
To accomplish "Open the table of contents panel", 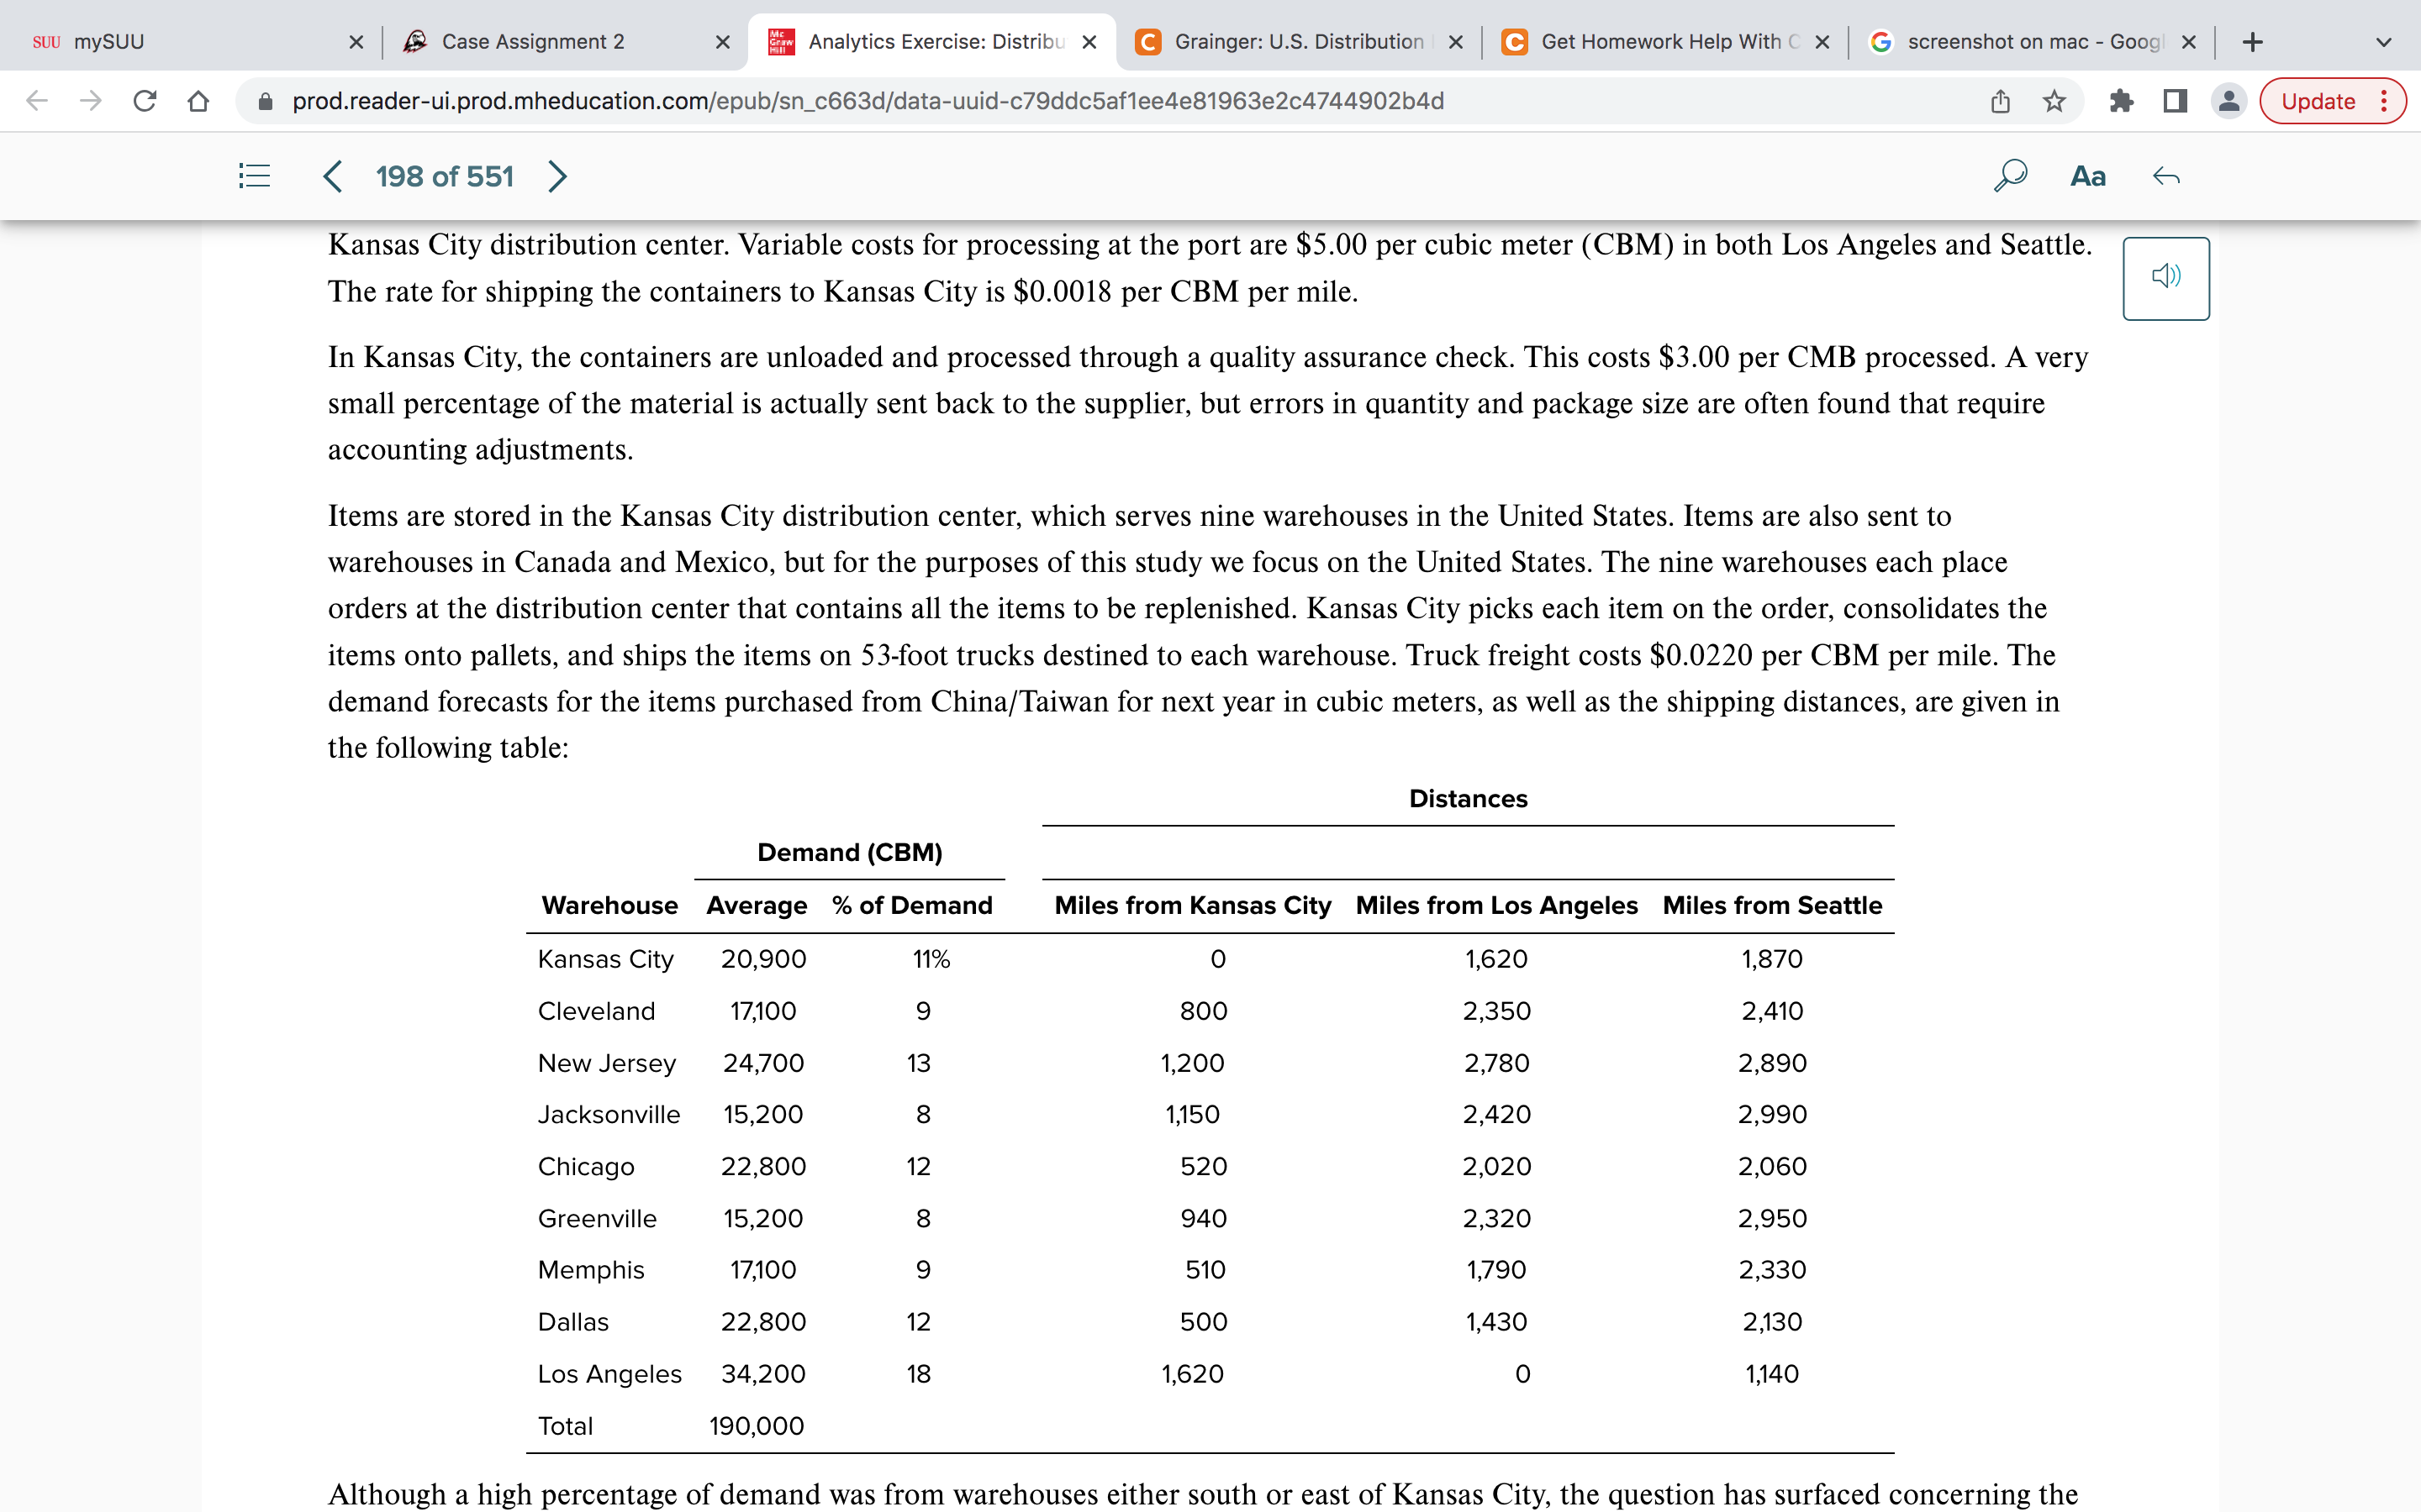I will [x=253, y=176].
